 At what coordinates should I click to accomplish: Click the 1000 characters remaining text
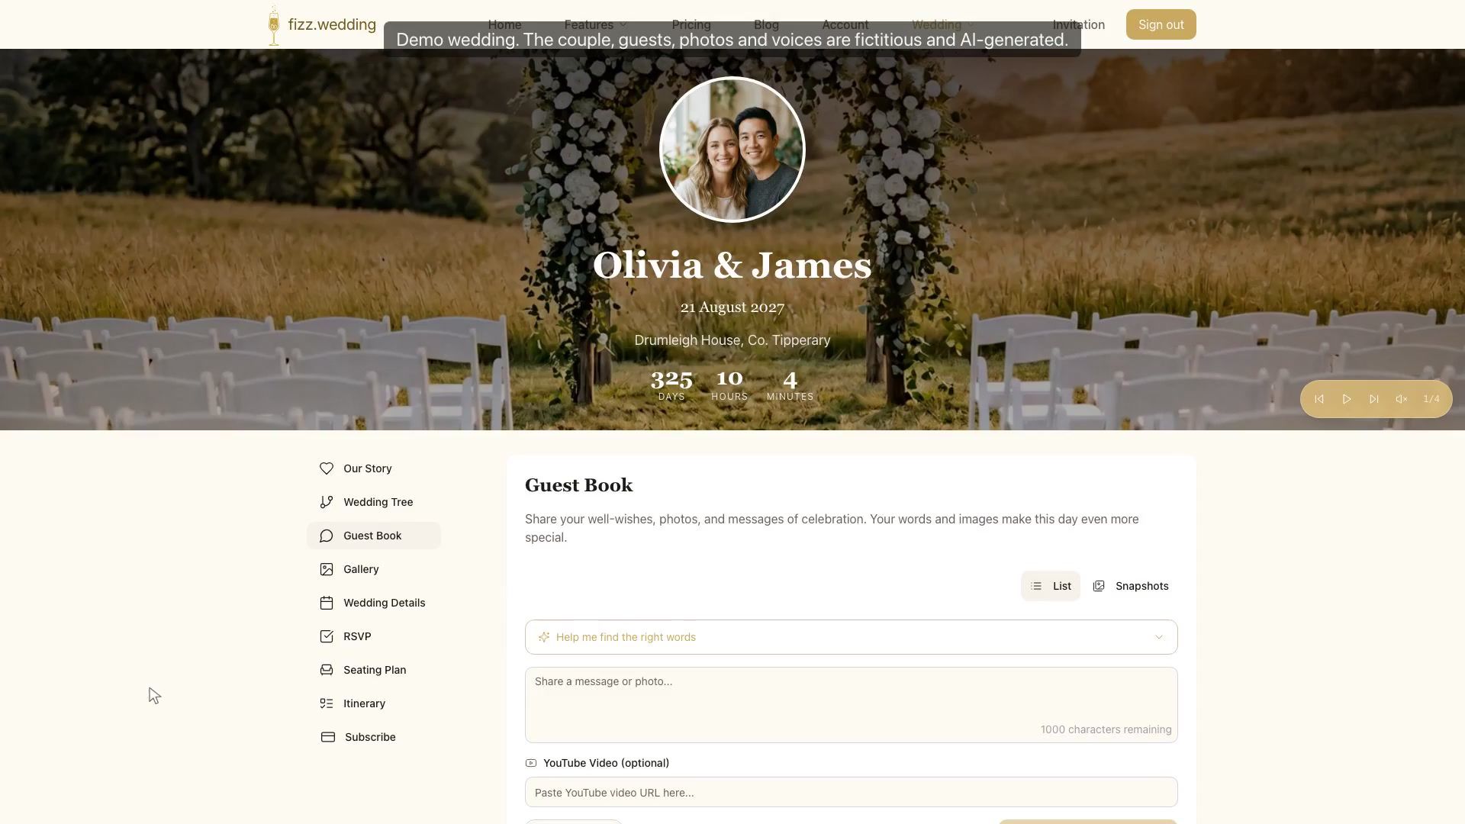[1106, 729]
